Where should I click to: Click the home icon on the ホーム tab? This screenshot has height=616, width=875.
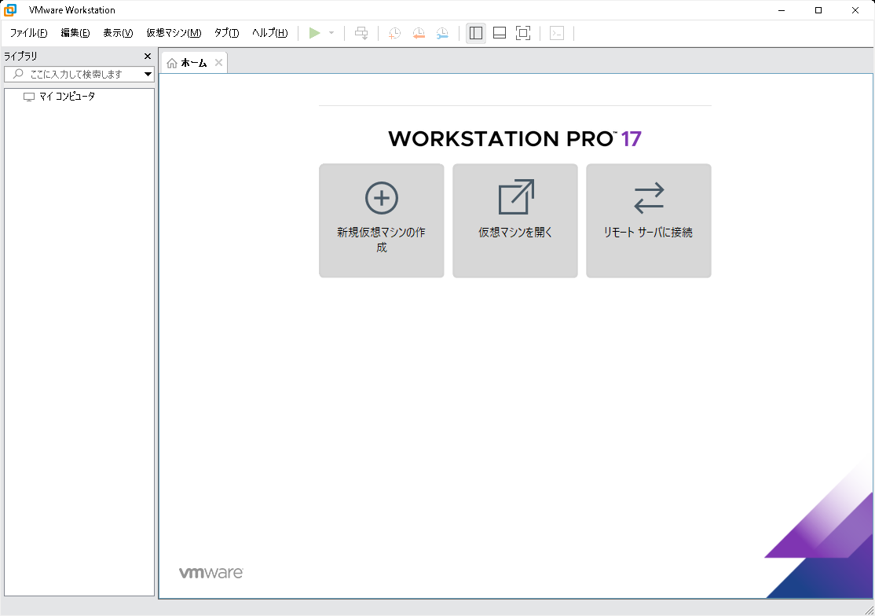[x=173, y=63]
